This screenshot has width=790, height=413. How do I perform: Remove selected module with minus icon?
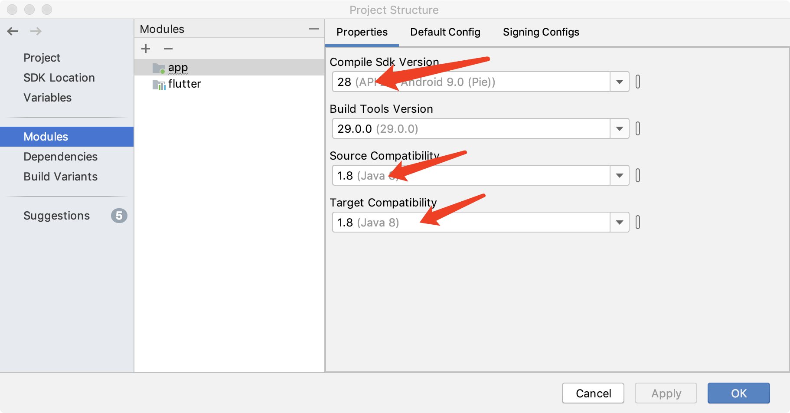tap(168, 49)
